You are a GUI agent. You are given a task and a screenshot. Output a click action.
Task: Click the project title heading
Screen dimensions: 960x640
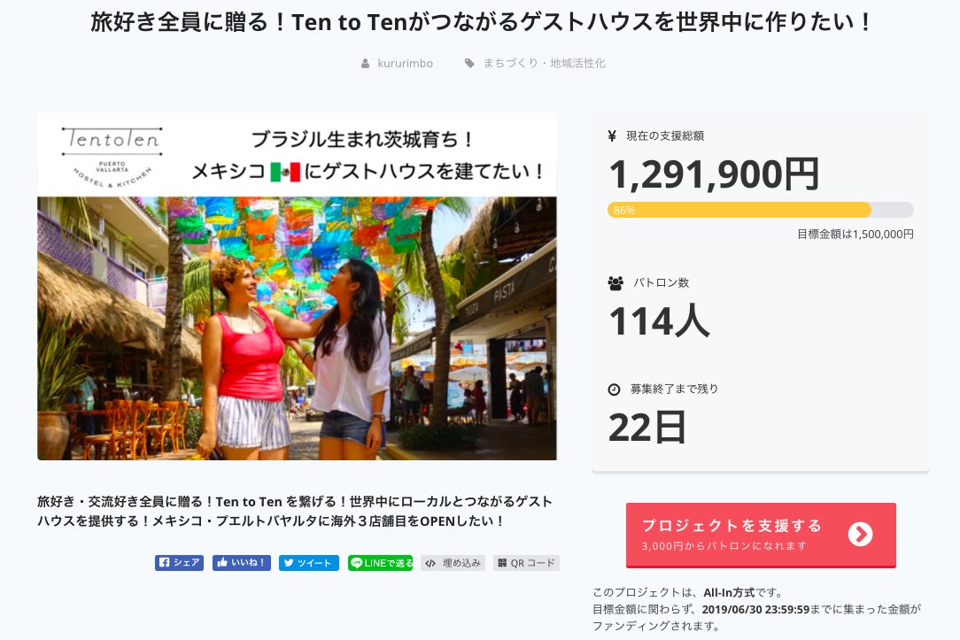(480, 22)
